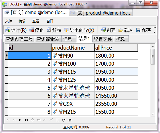Screen dimensions: 160x133
Task: Click the 解释 explain toolbar button
Action: (54, 30)
